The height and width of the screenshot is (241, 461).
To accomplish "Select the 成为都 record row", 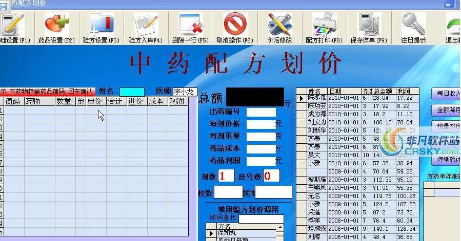I will [357, 114].
